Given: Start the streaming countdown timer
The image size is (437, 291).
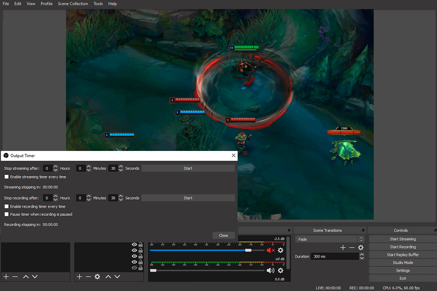Looking at the screenshot, I should pos(188,168).
